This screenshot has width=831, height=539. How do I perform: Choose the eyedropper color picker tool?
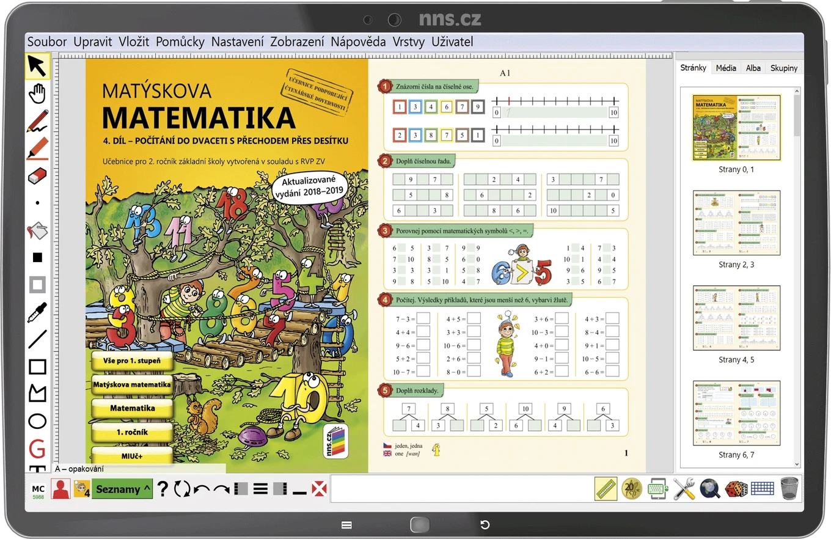tap(37, 312)
